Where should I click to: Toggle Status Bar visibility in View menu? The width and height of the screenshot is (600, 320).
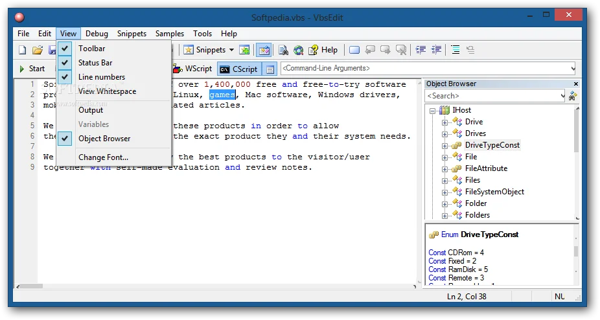coord(95,63)
